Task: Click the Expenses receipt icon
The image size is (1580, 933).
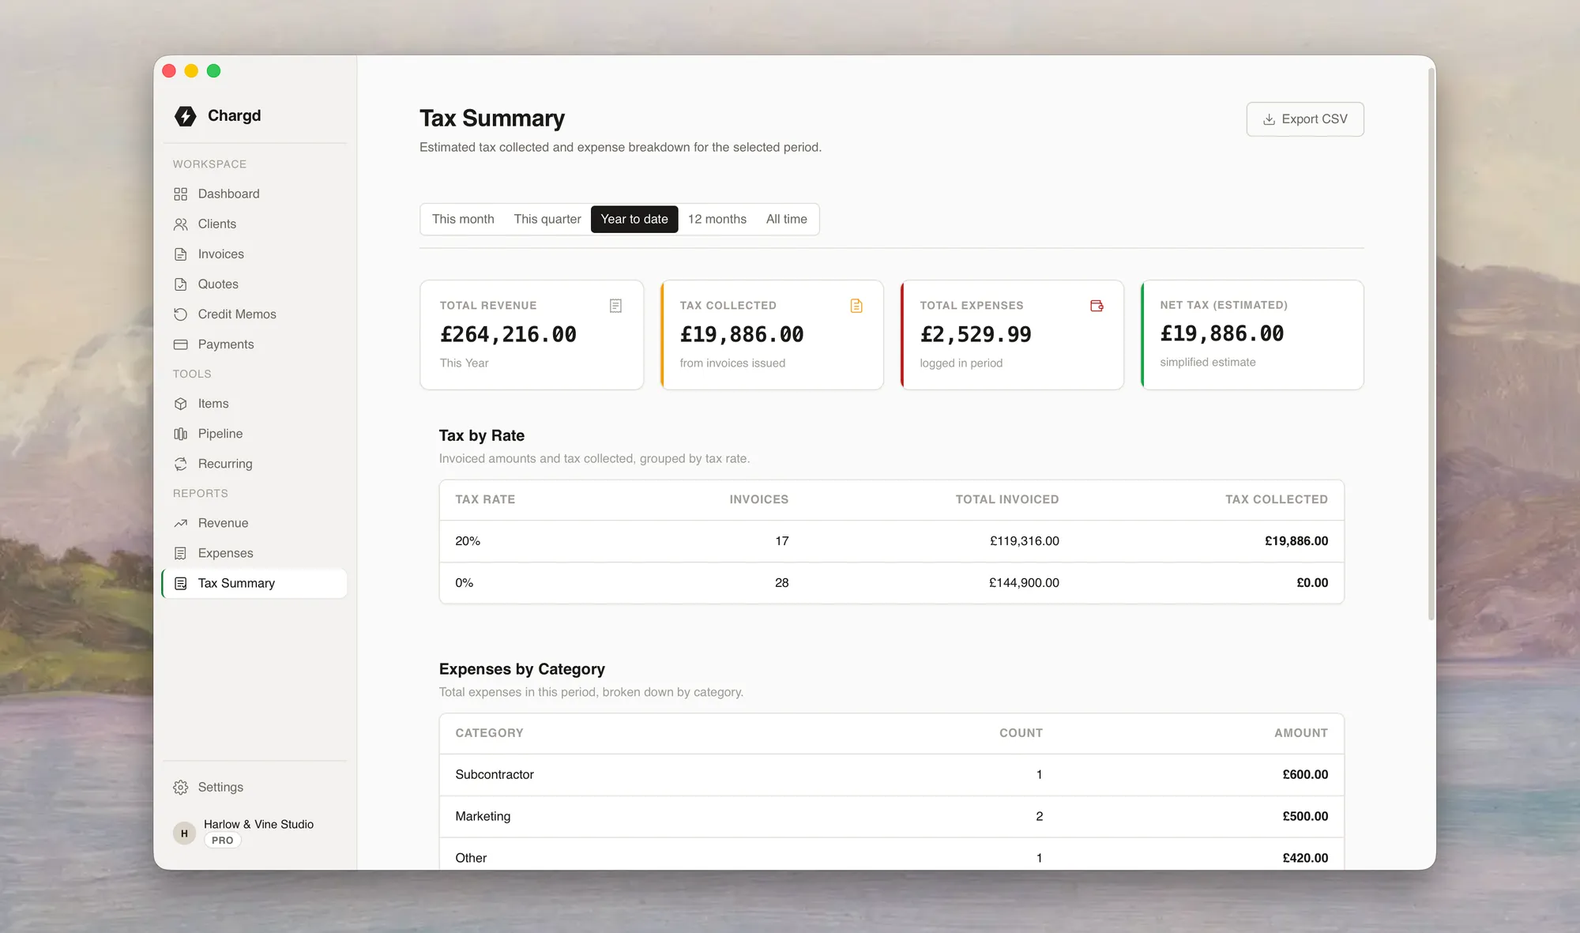Action: 181,553
